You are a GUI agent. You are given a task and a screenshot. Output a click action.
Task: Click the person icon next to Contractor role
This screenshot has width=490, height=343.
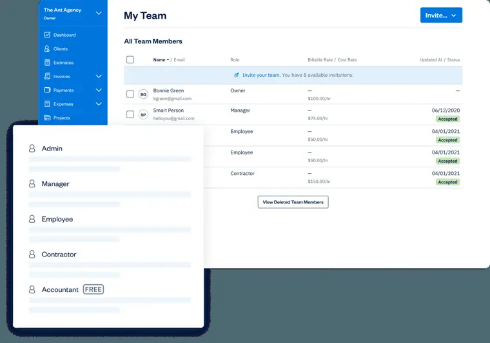coord(32,254)
